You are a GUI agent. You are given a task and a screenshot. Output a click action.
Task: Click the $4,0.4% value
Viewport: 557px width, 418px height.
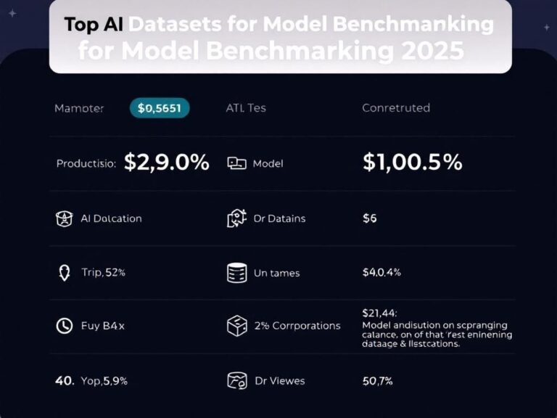(381, 273)
